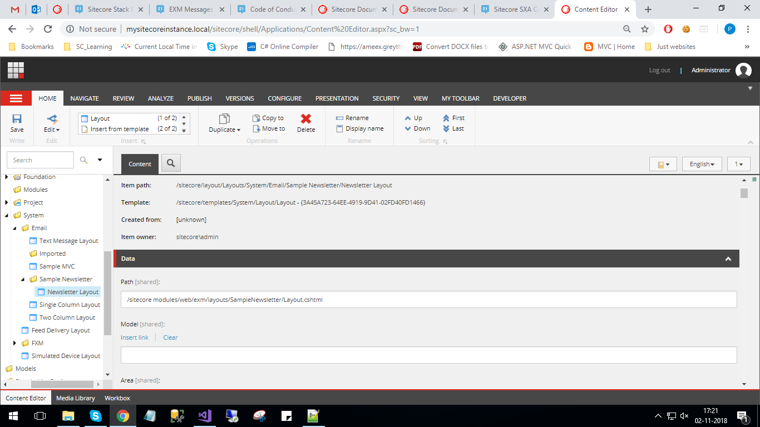Open the red hamburger menu button
Image resolution: width=760 pixels, height=427 pixels.
click(16, 98)
